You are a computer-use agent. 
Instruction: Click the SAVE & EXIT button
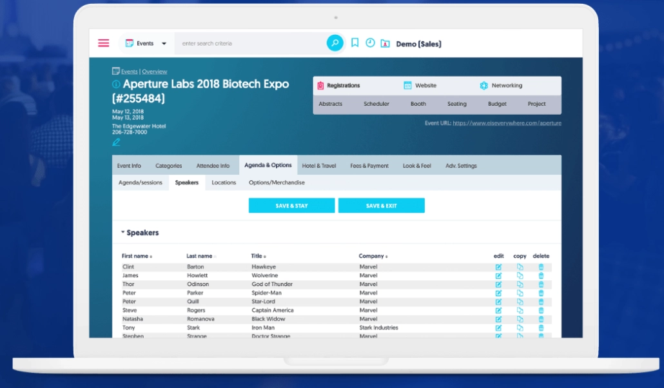[x=381, y=206]
